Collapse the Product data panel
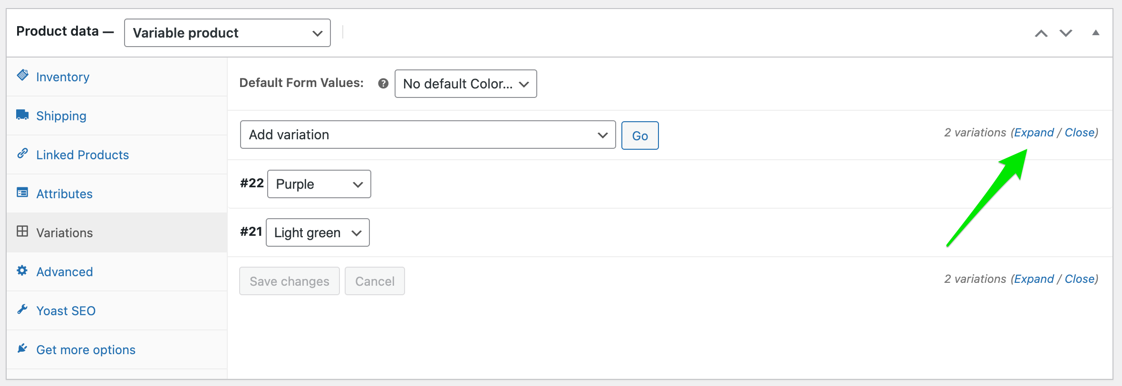 pyautogui.click(x=1096, y=32)
